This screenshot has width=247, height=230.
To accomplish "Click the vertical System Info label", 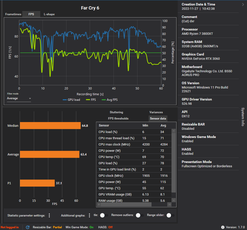I will (x=243, y=117).
